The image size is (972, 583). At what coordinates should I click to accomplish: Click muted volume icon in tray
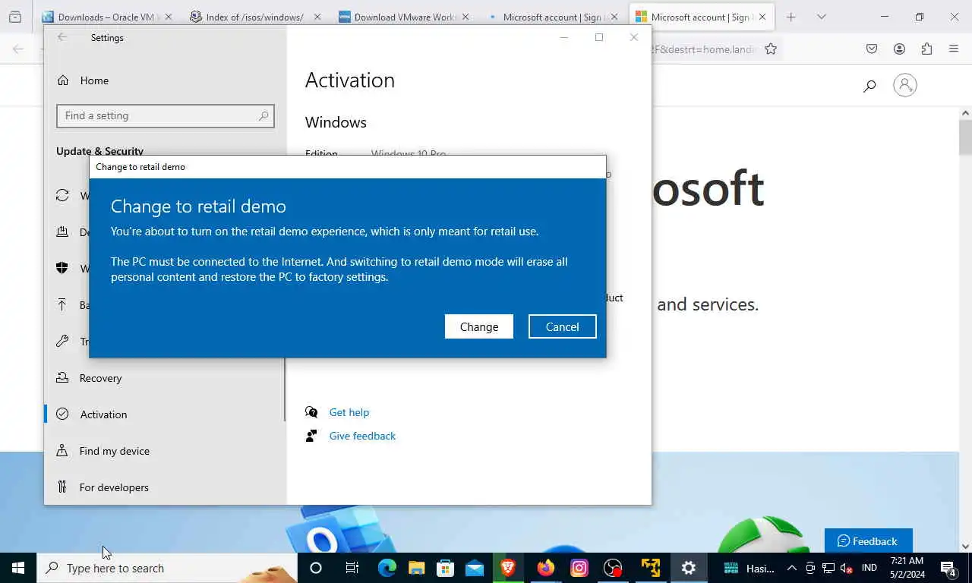847,568
